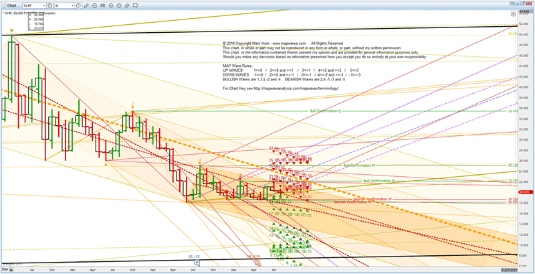Viewport: 535px width, 274px height.
Task: Click the lock icon next to Dyn
Action: pos(11,269)
